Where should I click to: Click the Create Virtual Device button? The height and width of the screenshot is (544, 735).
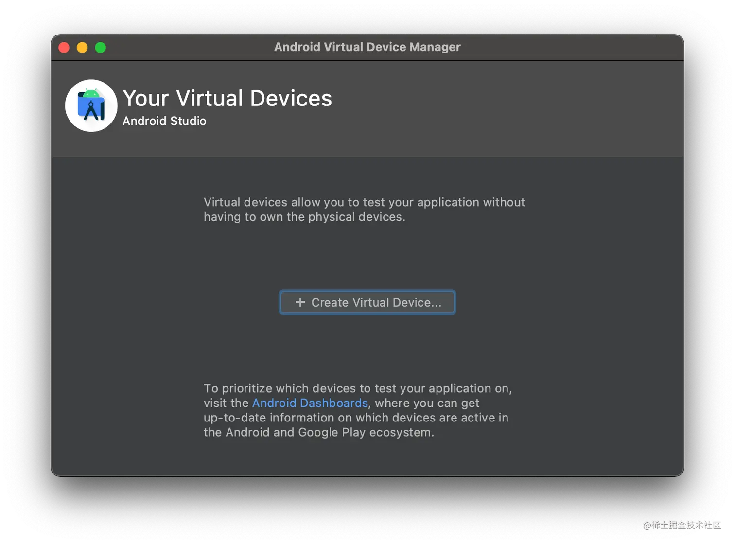click(x=367, y=302)
